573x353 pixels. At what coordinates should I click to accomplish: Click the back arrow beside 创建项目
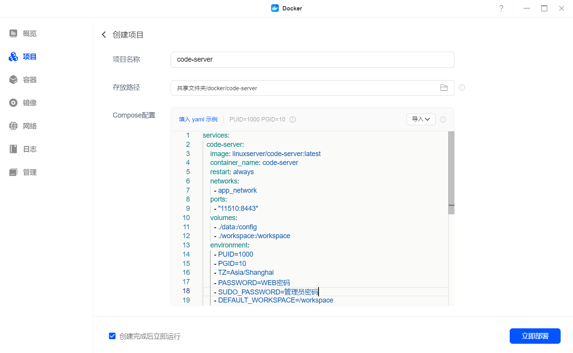pos(104,35)
